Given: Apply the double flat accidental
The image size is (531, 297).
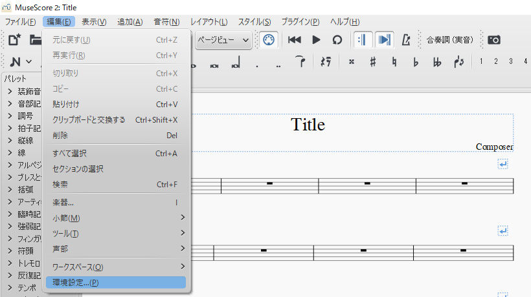Looking at the screenshot, I should coord(437,62).
